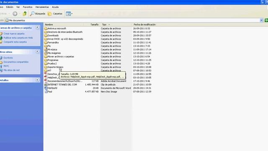
Task: Select the W7 folder icon
Action: point(46,70)
